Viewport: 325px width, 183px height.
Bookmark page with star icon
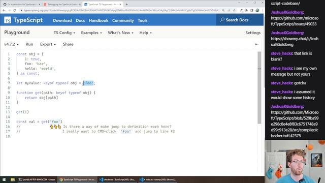coord(234,10)
